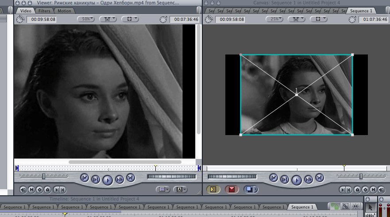Toggle the dotted chain-link button in Timeline
Image resolution: width=390 pixels, height=217 pixels.
point(345,206)
